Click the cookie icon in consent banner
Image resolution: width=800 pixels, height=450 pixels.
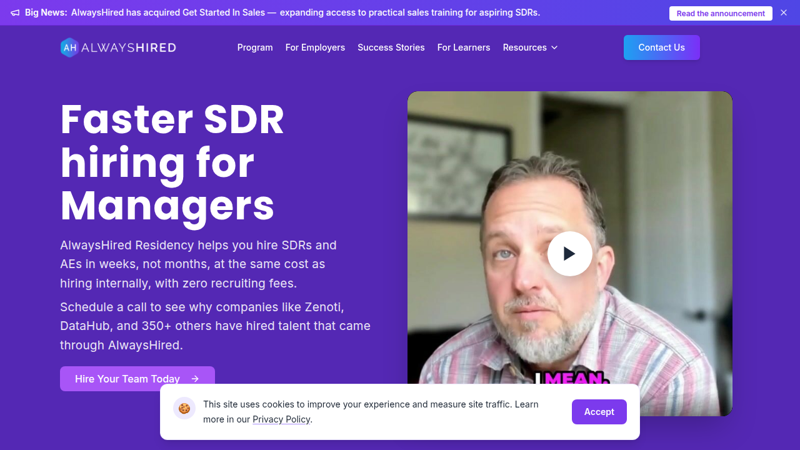[184, 409]
